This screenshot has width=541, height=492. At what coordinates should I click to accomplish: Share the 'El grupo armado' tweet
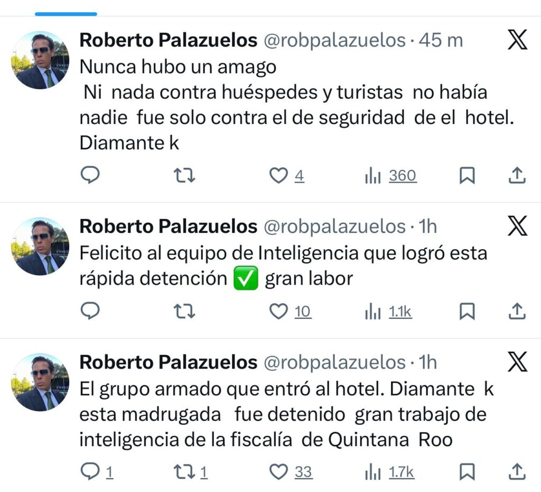[x=517, y=471]
